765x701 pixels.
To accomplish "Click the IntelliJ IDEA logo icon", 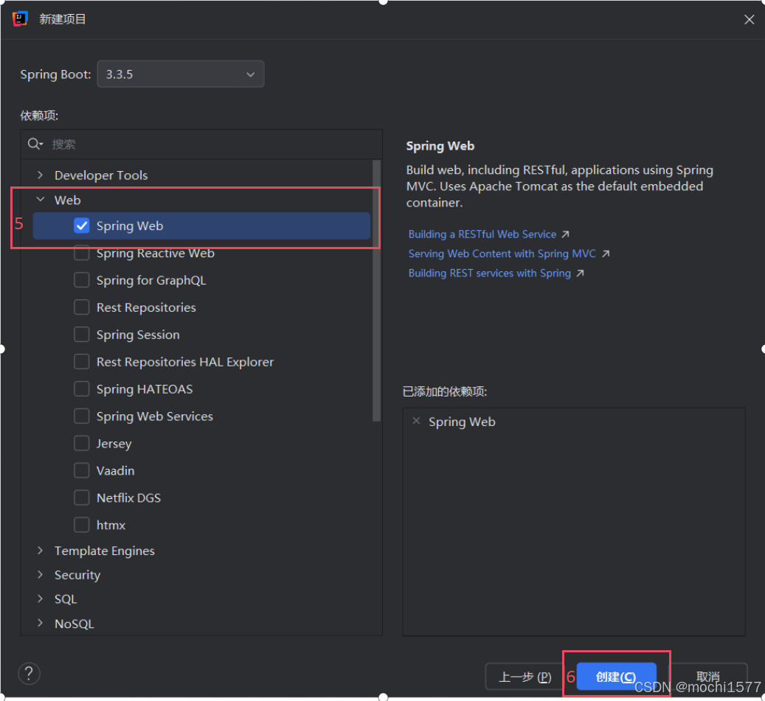I will pyautogui.click(x=20, y=19).
